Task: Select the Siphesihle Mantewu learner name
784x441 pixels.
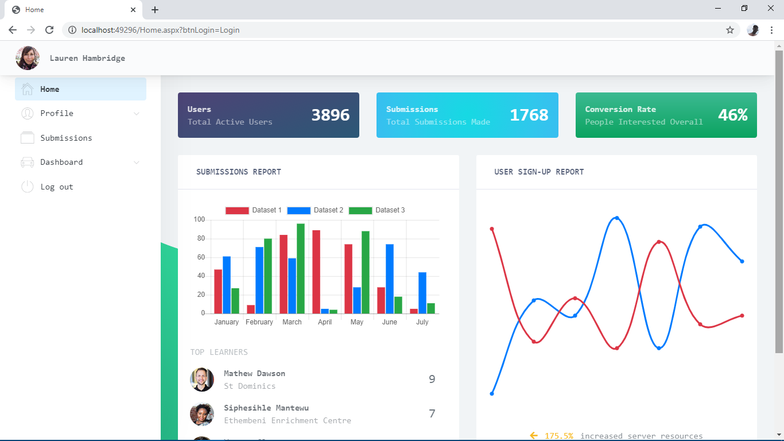Action: 266,408
